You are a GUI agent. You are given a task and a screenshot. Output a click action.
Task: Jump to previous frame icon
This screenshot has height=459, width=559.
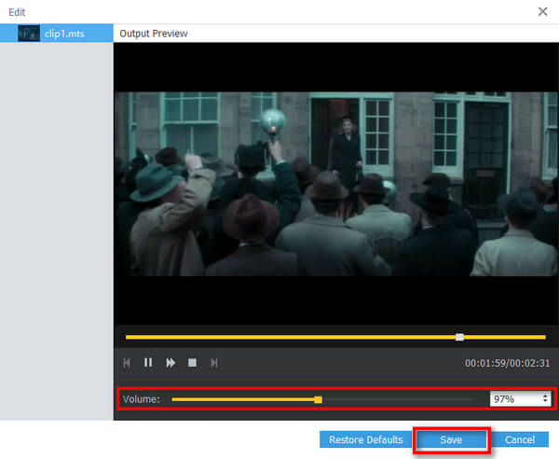tap(127, 362)
